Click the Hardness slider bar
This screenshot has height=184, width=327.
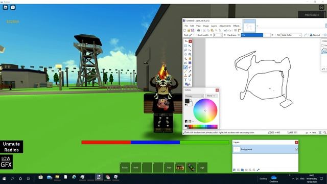pyautogui.click(x=255, y=35)
